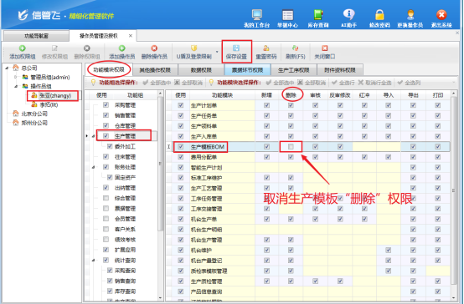Toggle 采购管理 function group checkbox

106,105
